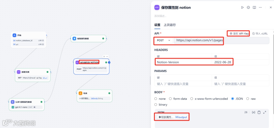Open the three-dot menu above the NOTION node
This screenshot has height=128, width=274.
pyautogui.click(x=107, y=56)
